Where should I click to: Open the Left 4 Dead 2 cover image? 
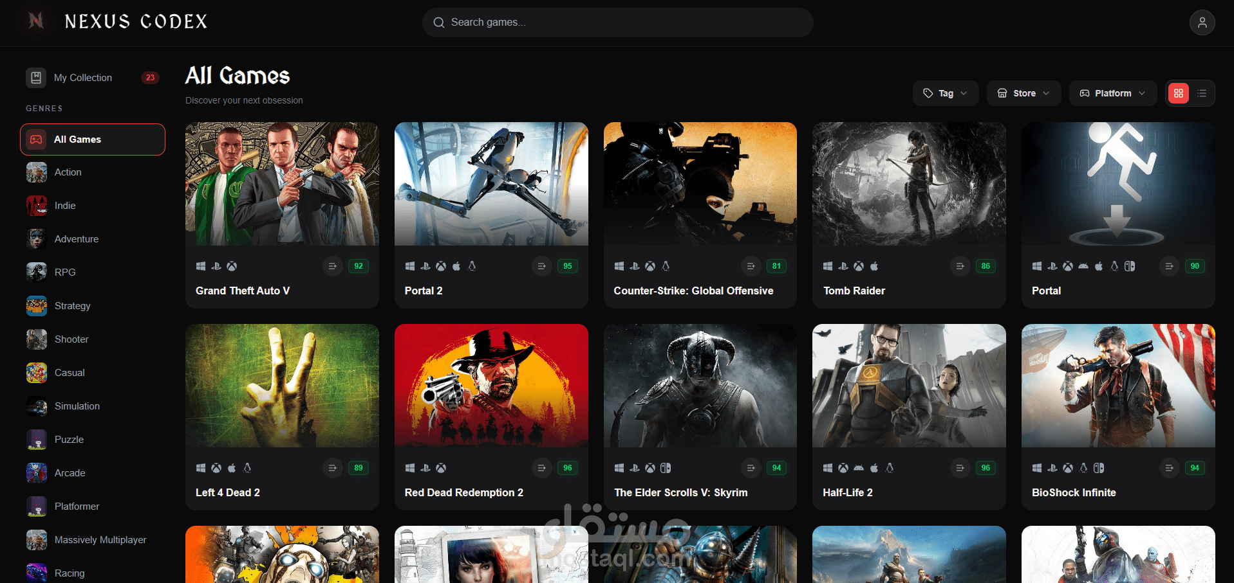coord(282,386)
